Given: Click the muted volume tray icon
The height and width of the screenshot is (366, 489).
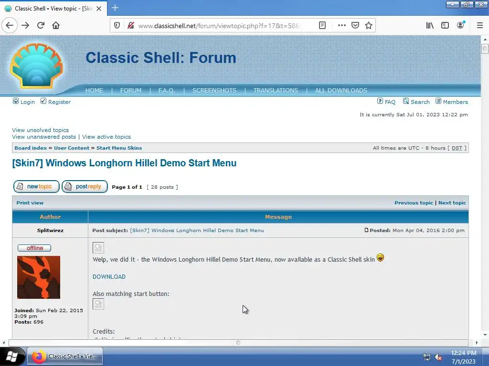Looking at the screenshot, I should 438,357.
